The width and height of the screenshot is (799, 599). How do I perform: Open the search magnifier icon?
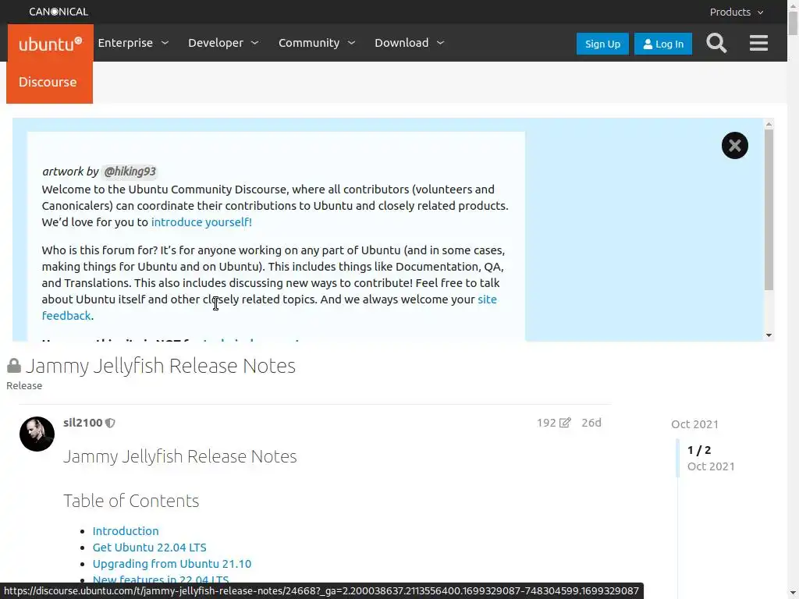coord(716,44)
